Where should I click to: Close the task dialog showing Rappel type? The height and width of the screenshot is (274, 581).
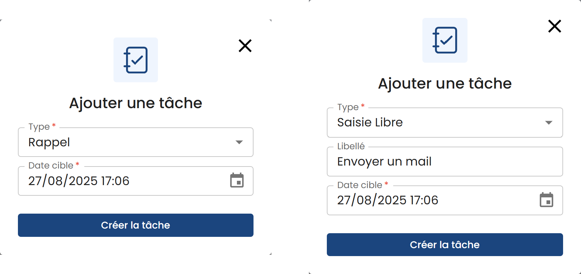245,46
